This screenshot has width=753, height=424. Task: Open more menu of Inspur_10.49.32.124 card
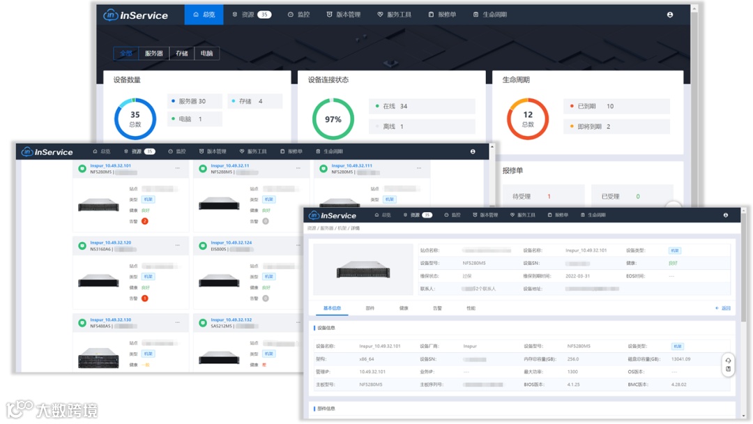298,245
